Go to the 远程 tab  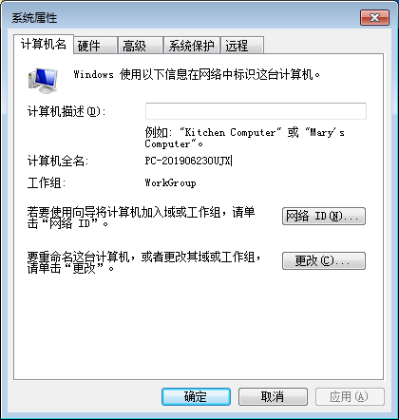(x=242, y=46)
